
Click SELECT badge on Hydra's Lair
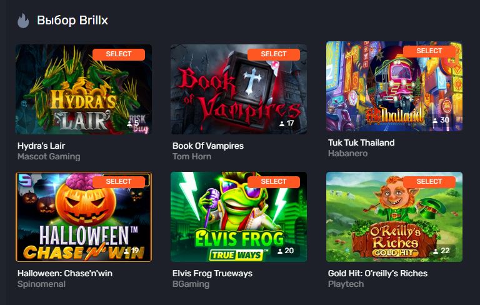(x=119, y=54)
